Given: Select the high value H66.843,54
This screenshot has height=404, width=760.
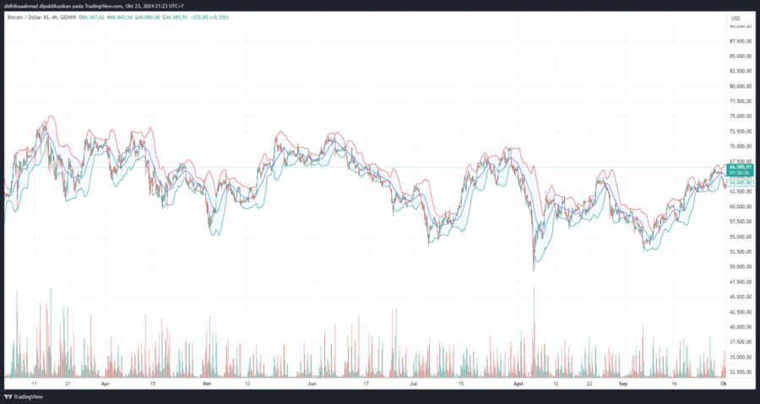Looking at the screenshot, I should (x=120, y=18).
